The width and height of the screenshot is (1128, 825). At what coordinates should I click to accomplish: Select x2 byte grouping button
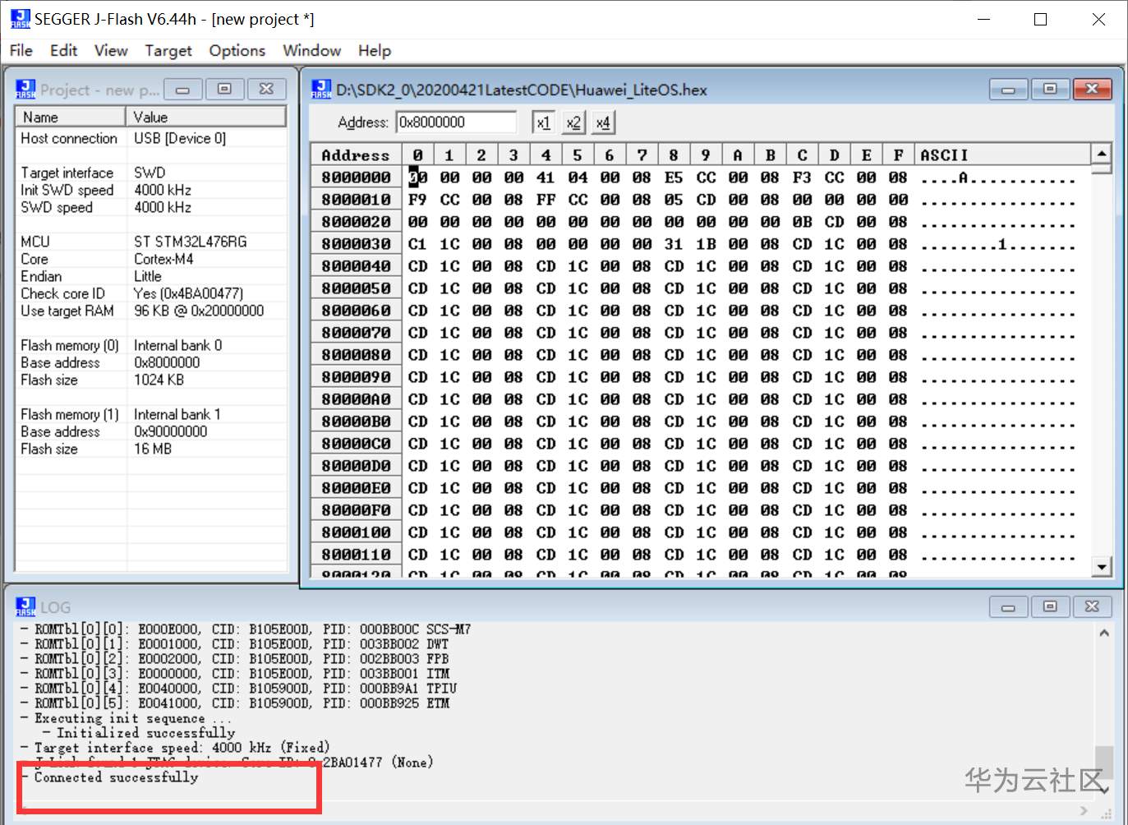point(573,122)
